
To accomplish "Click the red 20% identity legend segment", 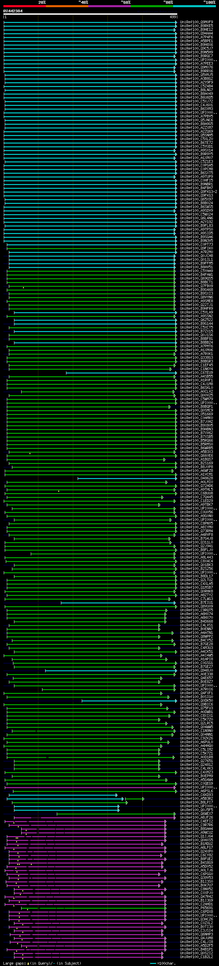I will 25,7.
